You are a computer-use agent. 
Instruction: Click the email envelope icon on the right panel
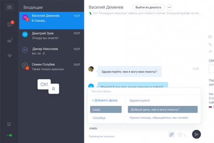(210, 37)
